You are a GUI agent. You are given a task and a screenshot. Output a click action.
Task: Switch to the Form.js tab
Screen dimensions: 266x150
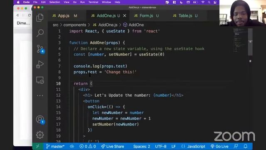(x=146, y=16)
